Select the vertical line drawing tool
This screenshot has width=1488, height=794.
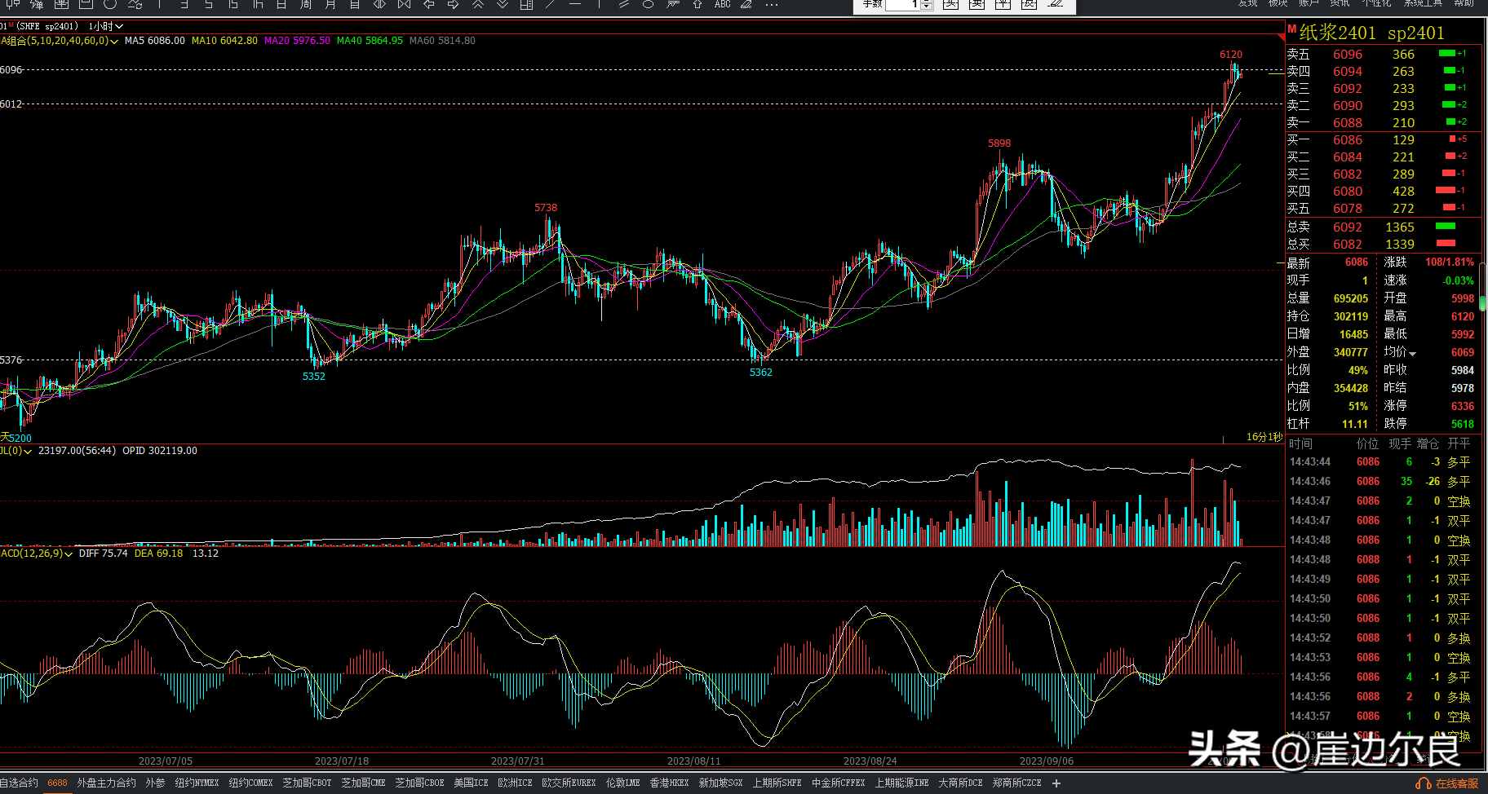pyautogui.click(x=600, y=4)
